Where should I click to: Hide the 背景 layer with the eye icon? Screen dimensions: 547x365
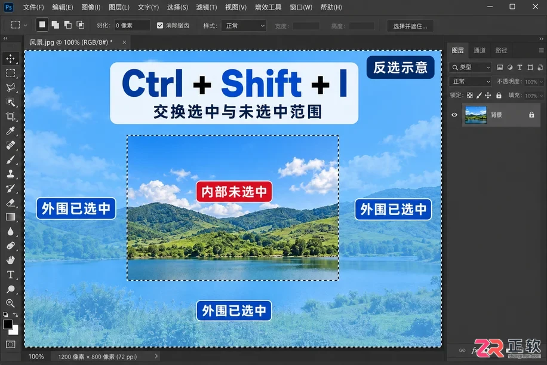[x=454, y=115]
